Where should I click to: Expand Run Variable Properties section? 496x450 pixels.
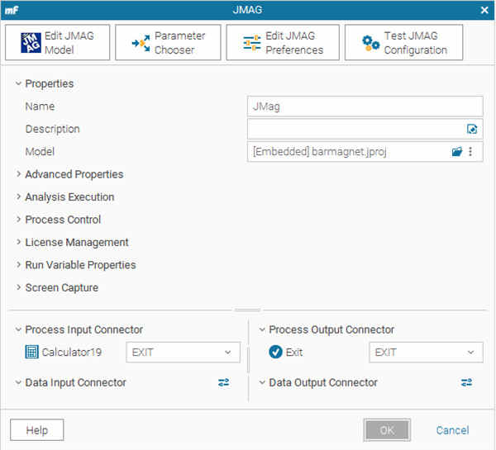click(x=18, y=265)
